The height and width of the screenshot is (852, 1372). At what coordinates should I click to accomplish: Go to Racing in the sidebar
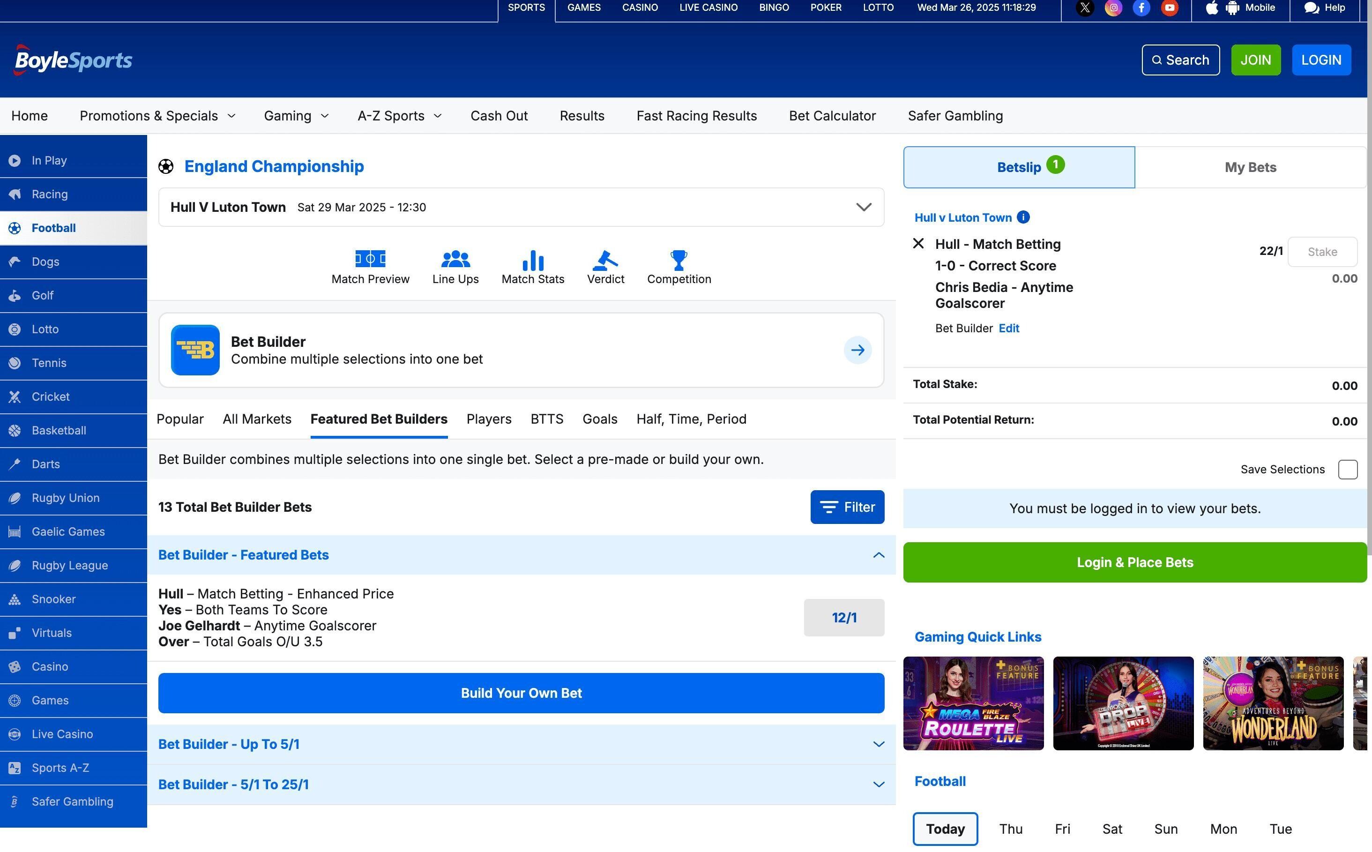point(73,194)
